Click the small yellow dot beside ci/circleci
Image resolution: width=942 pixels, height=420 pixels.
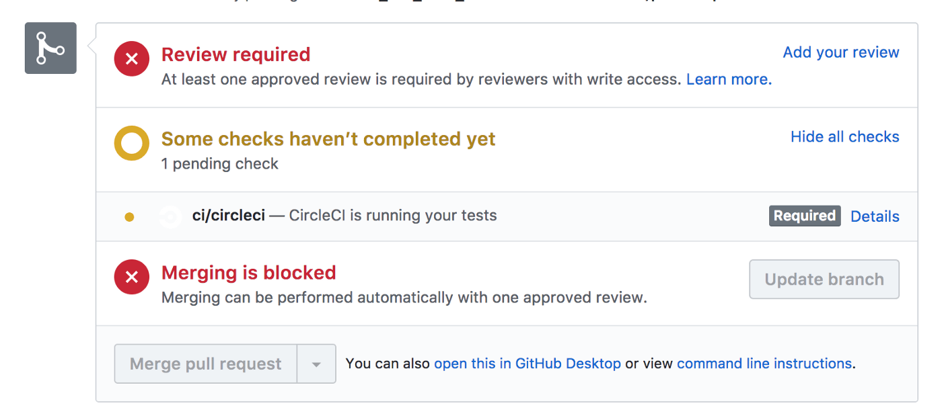coord(129,216)
